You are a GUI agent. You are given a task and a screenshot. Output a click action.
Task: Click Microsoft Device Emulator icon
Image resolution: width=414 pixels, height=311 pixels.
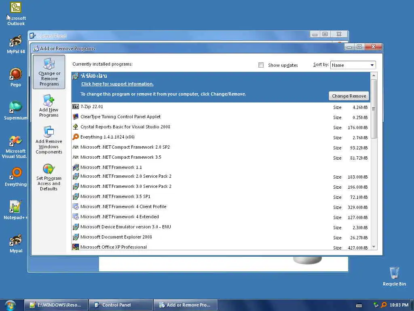[76, 227]
